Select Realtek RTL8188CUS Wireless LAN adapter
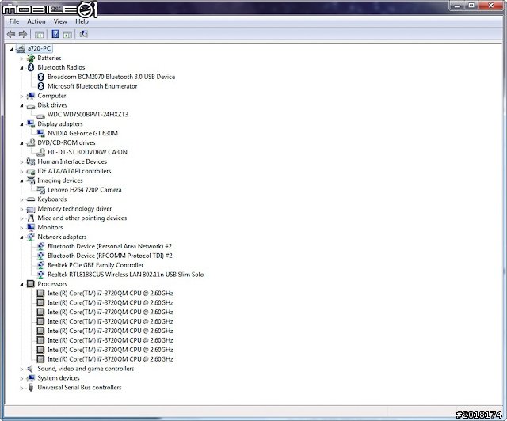The width and height of the screenshot is (507, 421). click(126, 275)
